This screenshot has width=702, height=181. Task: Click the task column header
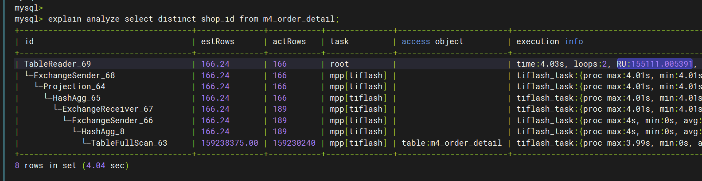339,41
